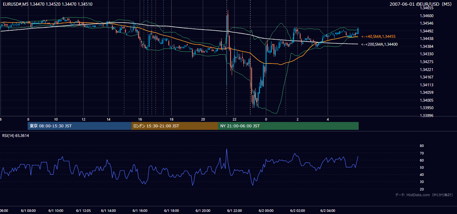
Task: Click price axis value 1.33896
Action: (427, 116)
